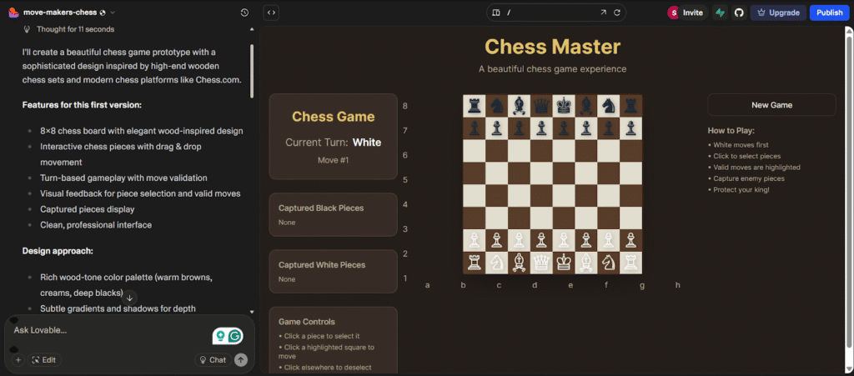Image resolution: width=854 pixels, height=376 pixels.
Task: Click the user avatar S
Action: tap(674, 13)
